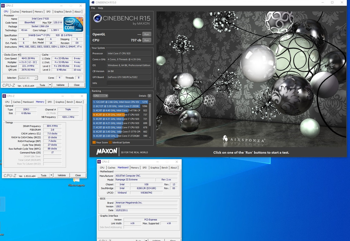Image resolution: width=350 pixels, height=241 pixels.
Task: Select highlighted ranking entry 4.39 GHz 737
Action: [x=120, y=114]
